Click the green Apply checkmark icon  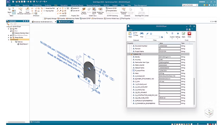click(184, 34)
